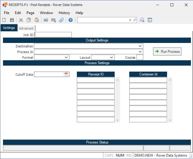Image resolution: width=193 pixels, height=159 pixels.
Task: Click into the Job ID field
Action: tap(53, 35)
